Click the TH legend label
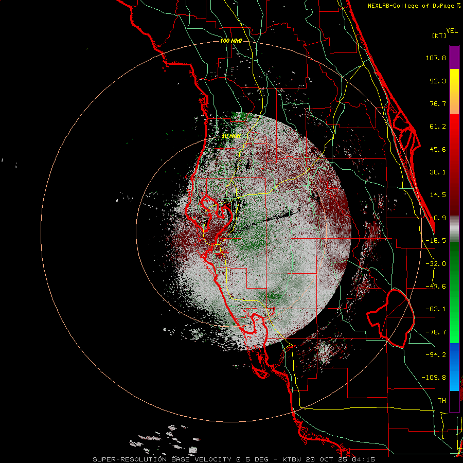463x463 pixels. tap(442, 400)
